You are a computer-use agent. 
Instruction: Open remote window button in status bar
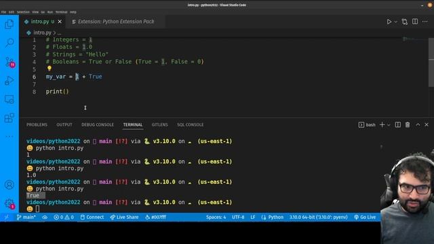pos(6,218)
